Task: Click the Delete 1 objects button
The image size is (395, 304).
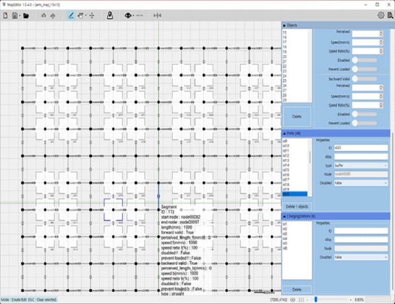Action: pos(297,206)
